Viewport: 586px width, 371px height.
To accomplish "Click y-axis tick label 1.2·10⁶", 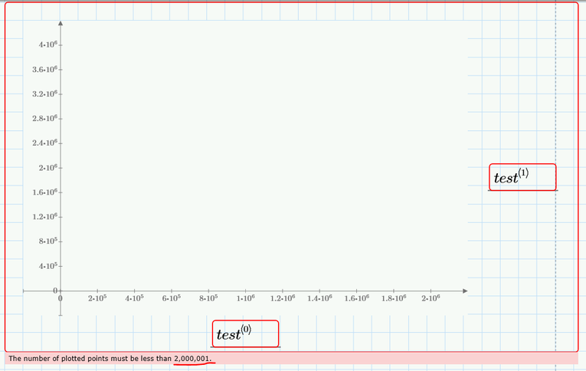I will (45, 216).
